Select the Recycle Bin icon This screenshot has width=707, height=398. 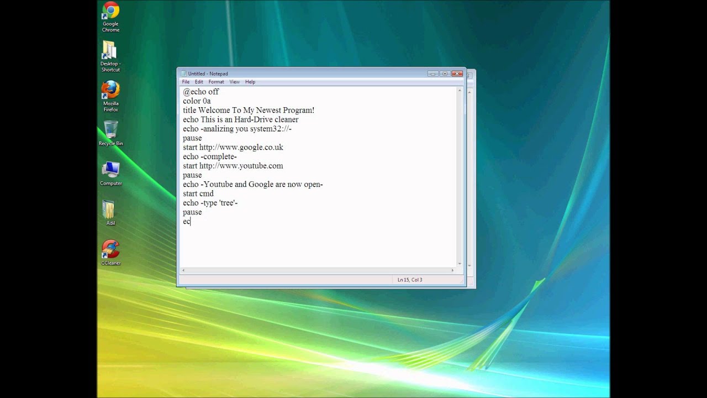pyautogui.click(x=110, y=133)
